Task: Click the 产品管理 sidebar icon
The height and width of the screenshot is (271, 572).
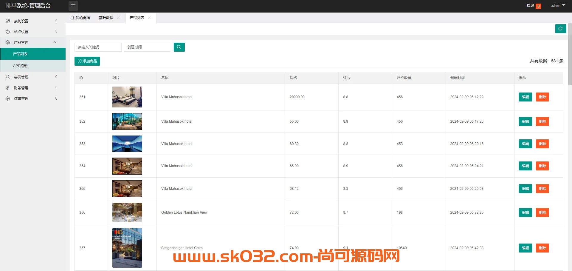Action: click(8, 42)
